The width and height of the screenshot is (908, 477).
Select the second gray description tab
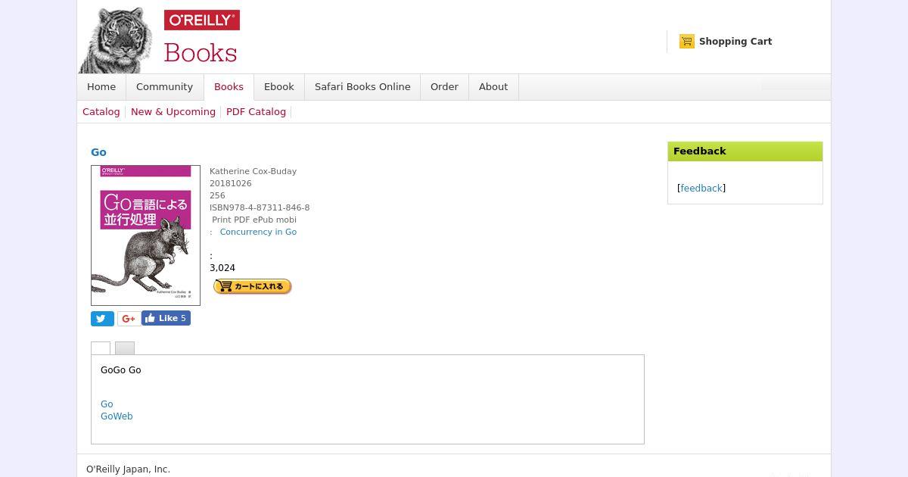coord(125,348)
